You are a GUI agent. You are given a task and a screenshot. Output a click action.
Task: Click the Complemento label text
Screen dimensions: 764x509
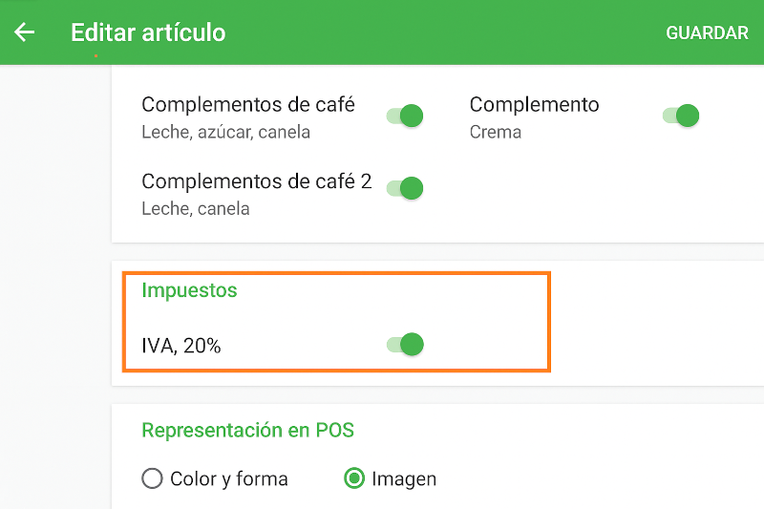(534, 104)
